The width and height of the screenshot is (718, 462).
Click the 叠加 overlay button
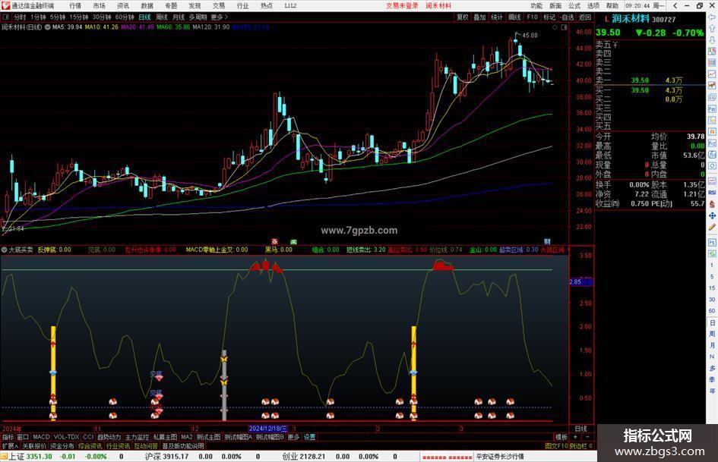pyautogui.click(x=479, y=17)
